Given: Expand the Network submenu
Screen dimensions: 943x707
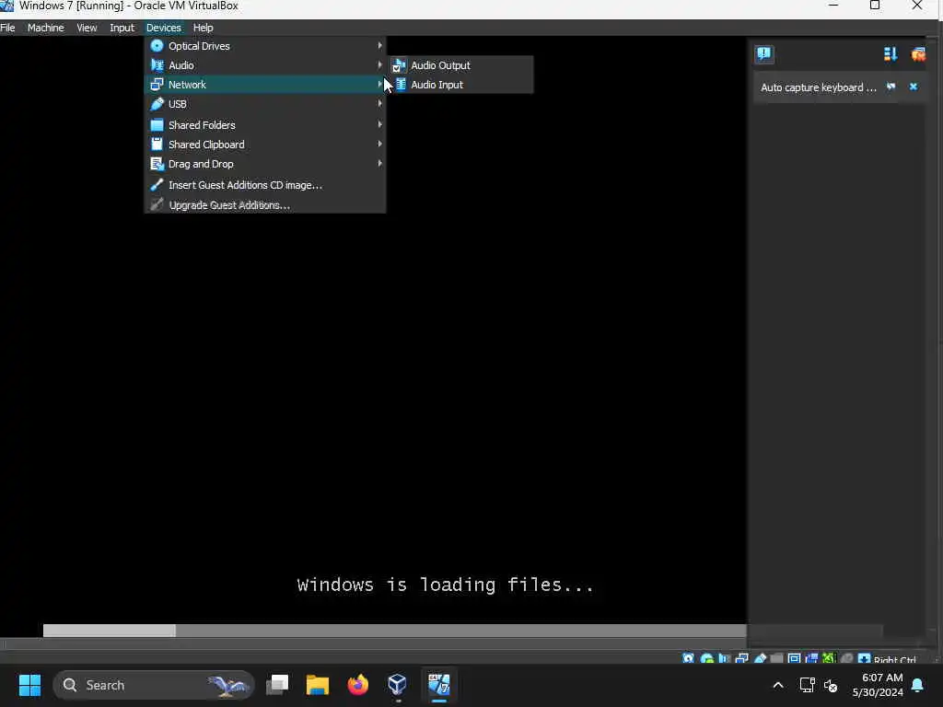Looking at the screenshot, I should pyautogui.click(x=265, y=84).
